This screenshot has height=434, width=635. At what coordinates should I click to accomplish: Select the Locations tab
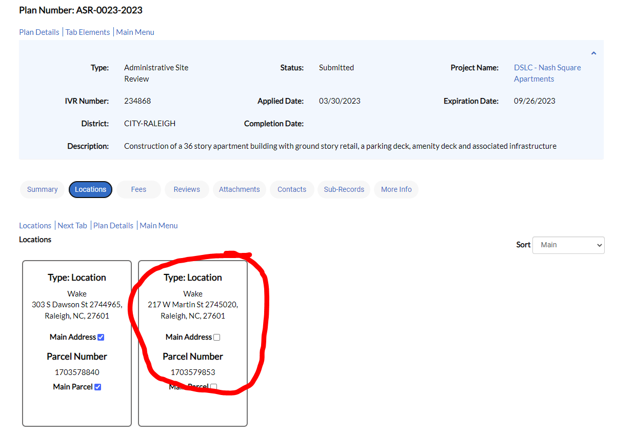(90, 189)
